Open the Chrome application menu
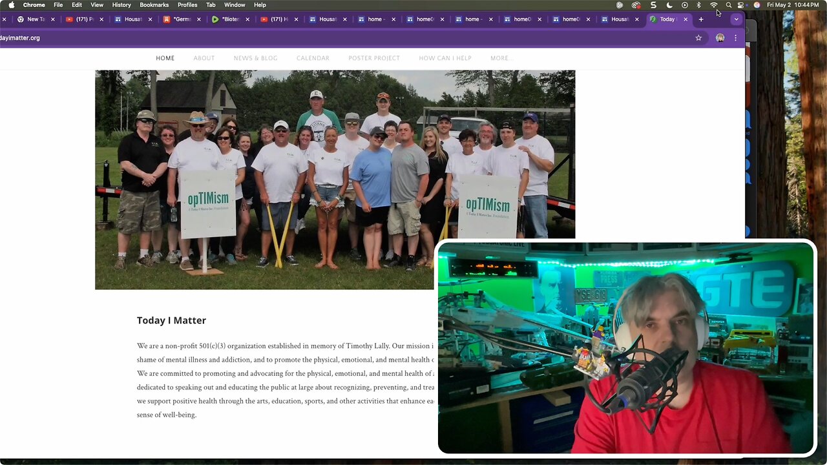827x465 pixels. pyautogui.click(x=34, y=5)
